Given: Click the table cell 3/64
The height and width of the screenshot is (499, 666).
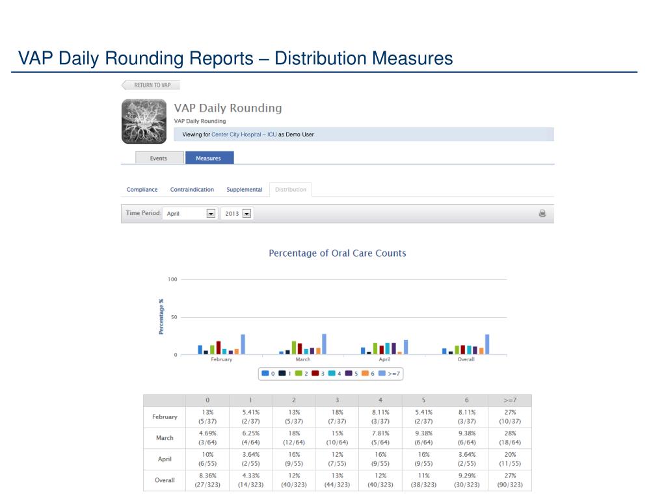Looking at the screenshot, I should coord(207,438).
